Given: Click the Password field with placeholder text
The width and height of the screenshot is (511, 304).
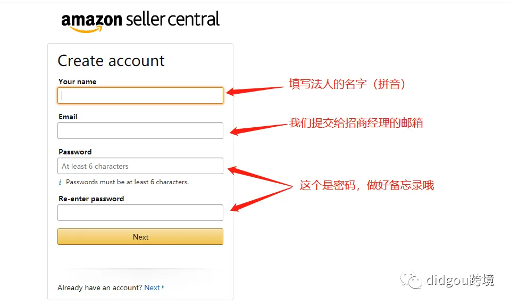Looking at the screenshot, I should (140, 166).
